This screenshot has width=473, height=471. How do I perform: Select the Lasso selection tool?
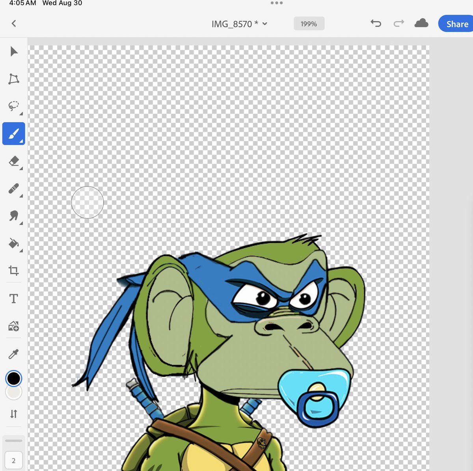14,106
